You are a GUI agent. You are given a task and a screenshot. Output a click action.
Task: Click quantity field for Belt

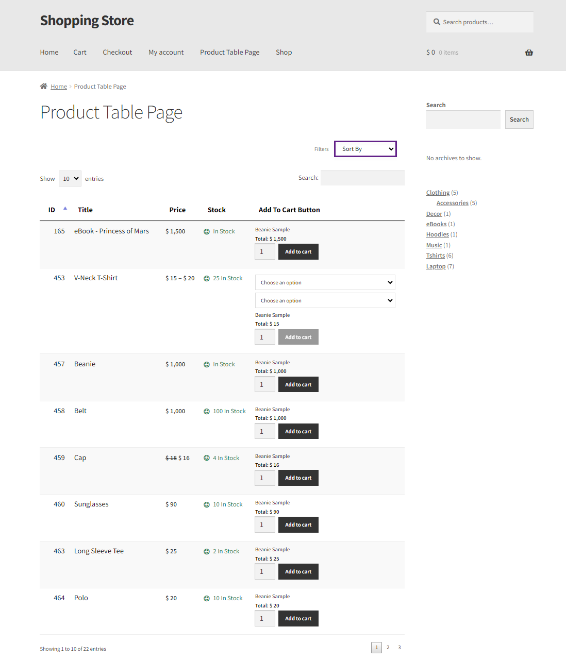[x=265, y=431]
